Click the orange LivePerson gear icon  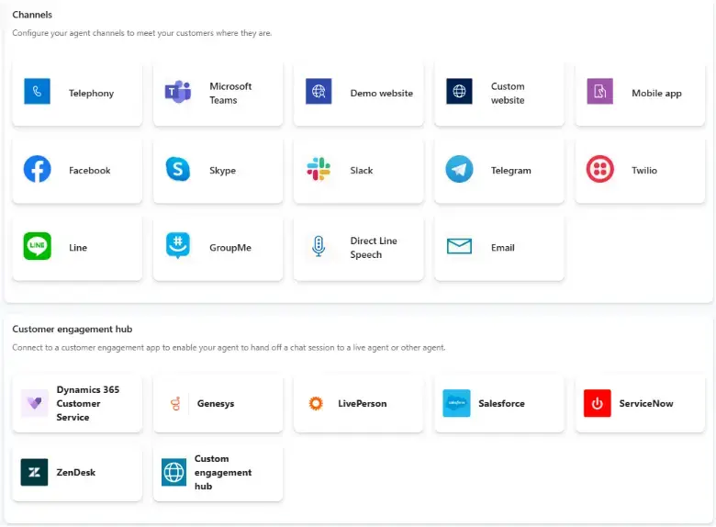coord(316,403)
